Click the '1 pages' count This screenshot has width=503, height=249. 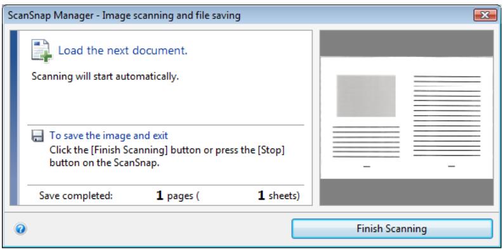click(174, 196)
